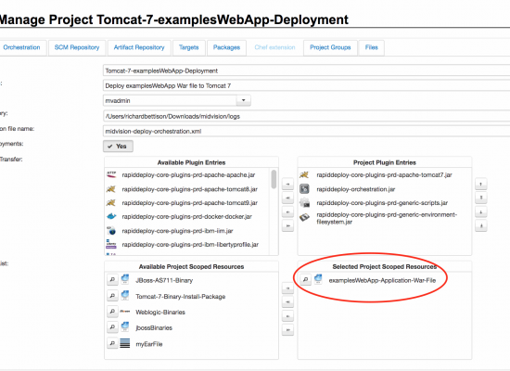Select the Weblogic-Binaries resource name
Viewport: 510px width, 371px height.
coord(160,312)
